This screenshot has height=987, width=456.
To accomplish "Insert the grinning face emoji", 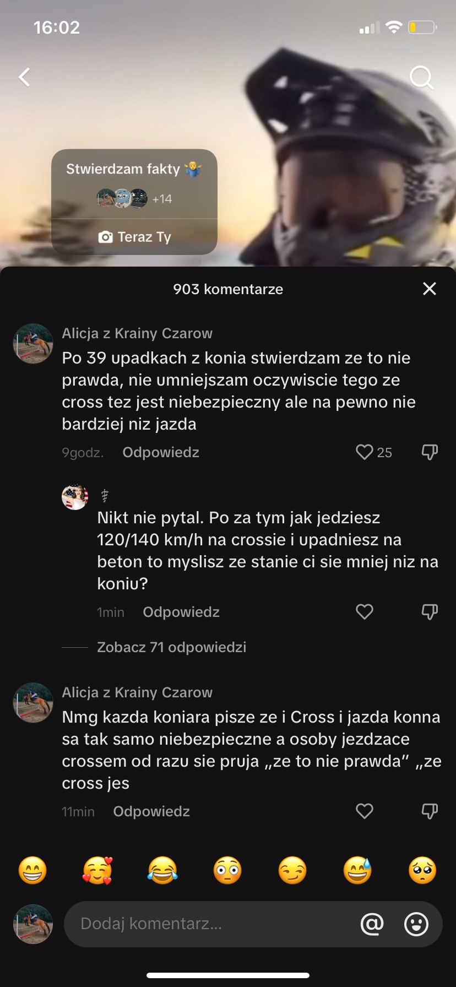I will pyautogui.click(x=32, y=871).
